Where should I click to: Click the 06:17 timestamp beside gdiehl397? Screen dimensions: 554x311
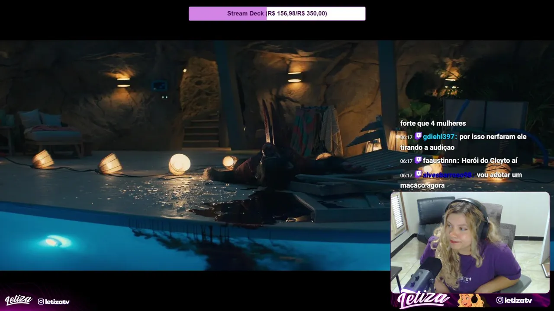(x=406, y=137)
